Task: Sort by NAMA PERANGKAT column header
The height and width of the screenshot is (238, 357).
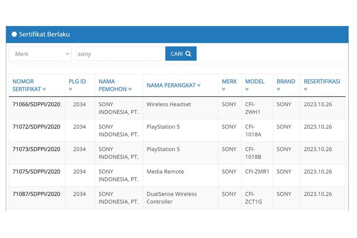Action: (173, 85)
